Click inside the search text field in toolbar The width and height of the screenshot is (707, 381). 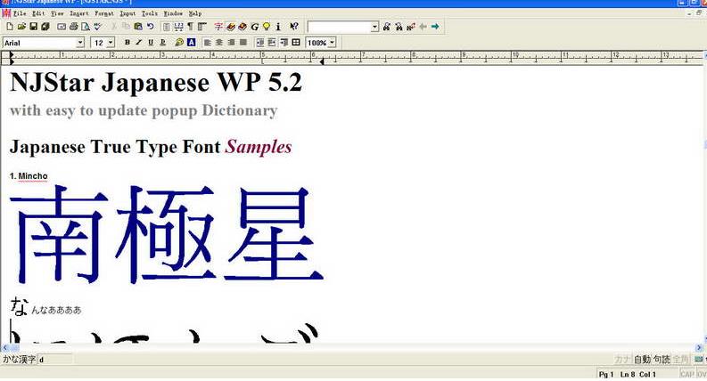[x=339, y=27]
